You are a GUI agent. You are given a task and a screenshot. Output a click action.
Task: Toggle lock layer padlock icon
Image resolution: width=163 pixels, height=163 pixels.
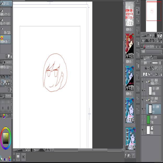pyautogui.click(x=150, y=68)
